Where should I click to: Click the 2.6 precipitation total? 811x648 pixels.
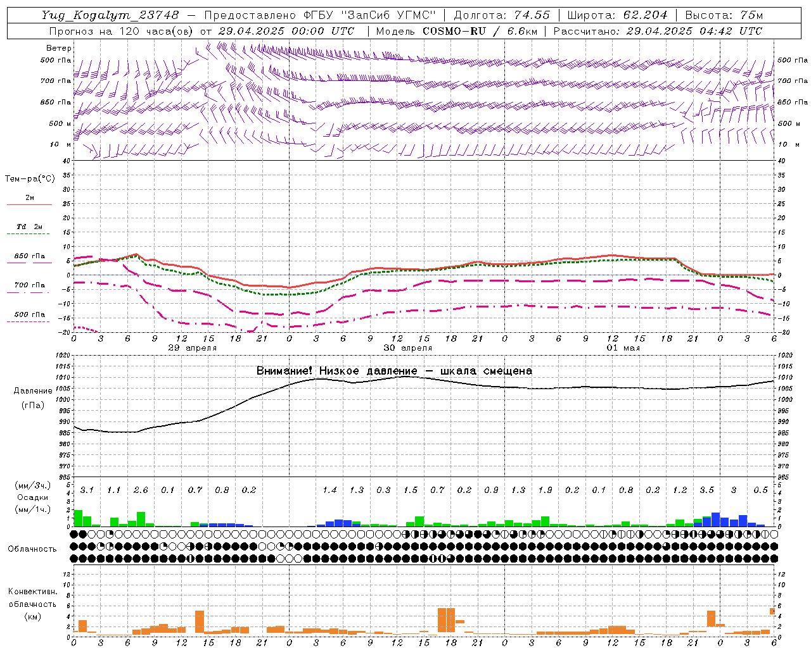tap(141, 490)
